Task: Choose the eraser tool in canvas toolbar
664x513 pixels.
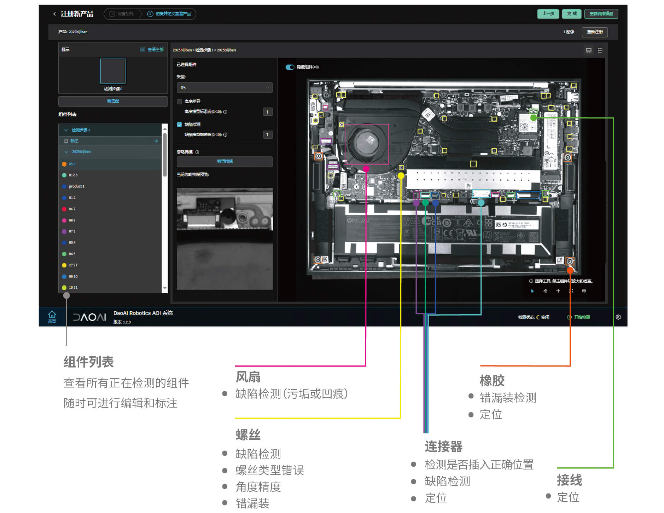Action: [545, 291]
